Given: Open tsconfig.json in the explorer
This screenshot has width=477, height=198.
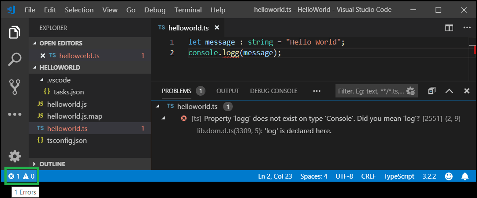Looking at the screenshot, I should point(67,141).
